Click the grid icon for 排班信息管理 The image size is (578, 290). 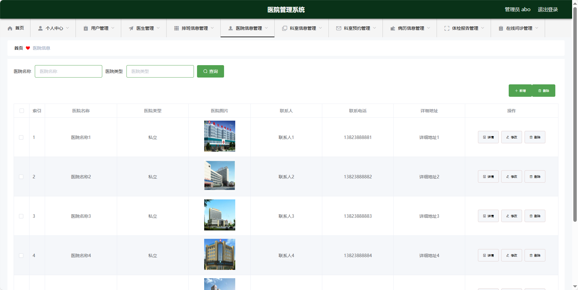(177, 28)
